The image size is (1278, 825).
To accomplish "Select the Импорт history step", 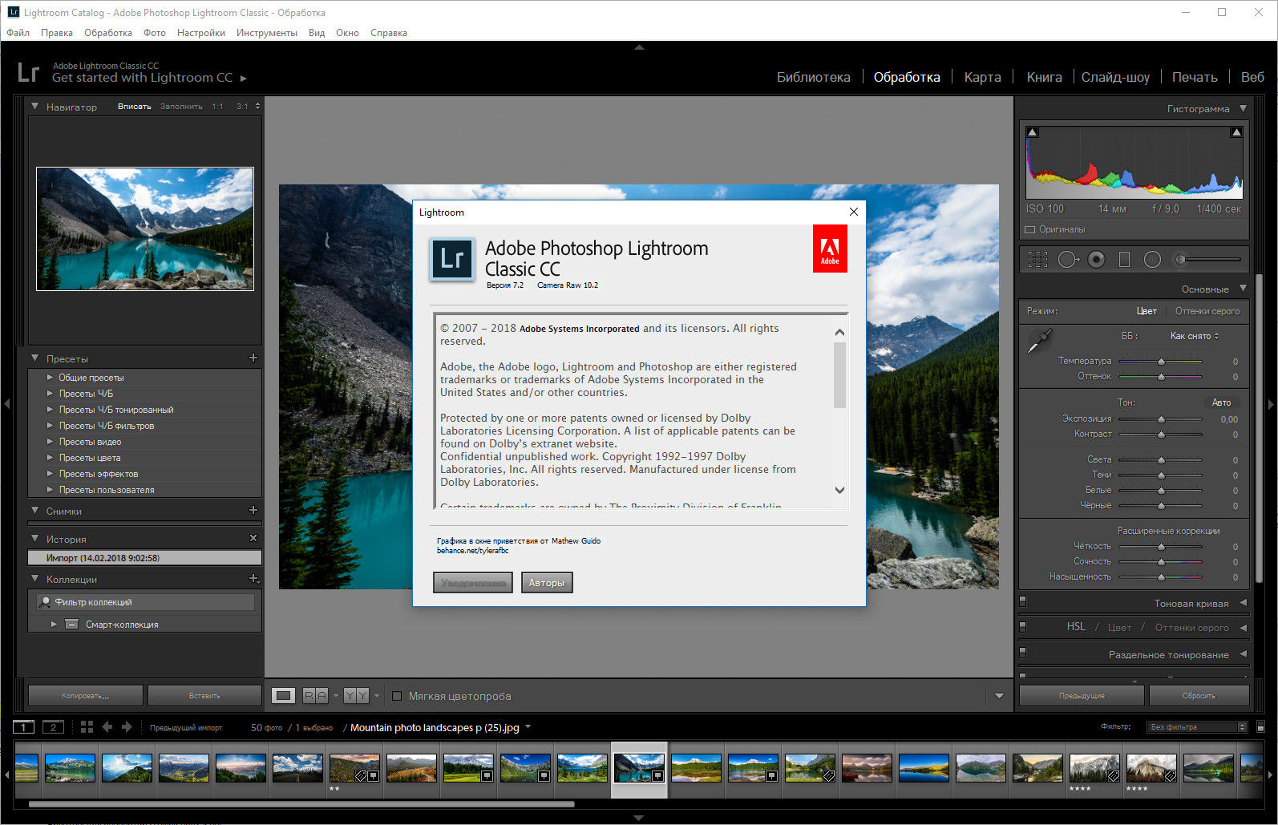I will 144,557.
